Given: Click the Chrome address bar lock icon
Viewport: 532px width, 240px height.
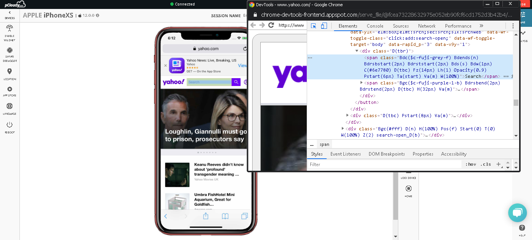Looking at the screenshot, I should coord(256,15).
